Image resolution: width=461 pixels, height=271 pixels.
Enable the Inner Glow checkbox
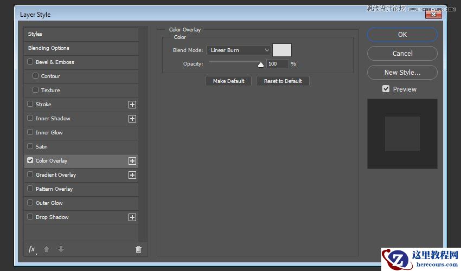[30, 132]
